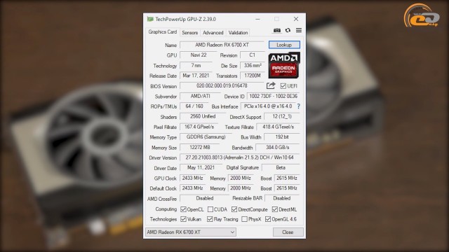Click the Name field AMD Radeon RX 6700 XT
Image resolution: width=449 pixels, height=252 pixels.
tap(222, 45)
